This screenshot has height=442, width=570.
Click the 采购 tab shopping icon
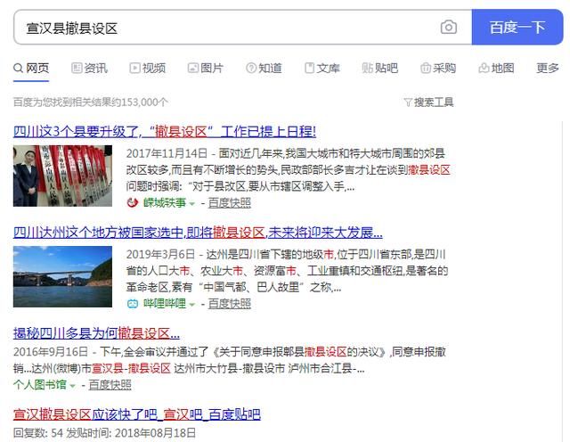tap(426, 68)
